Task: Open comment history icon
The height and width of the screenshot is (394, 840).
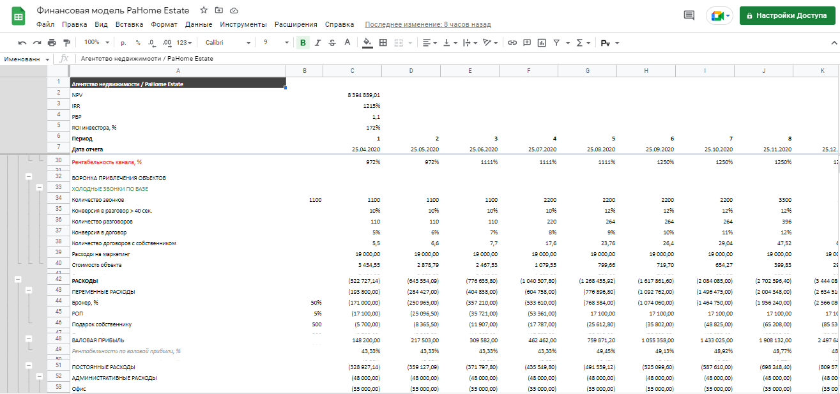Action: click(689, 16)
